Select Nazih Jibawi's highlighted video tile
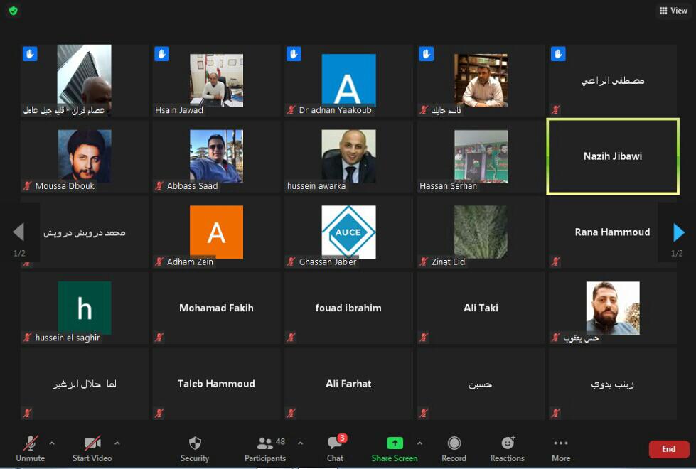 click(x=612, y=156)
